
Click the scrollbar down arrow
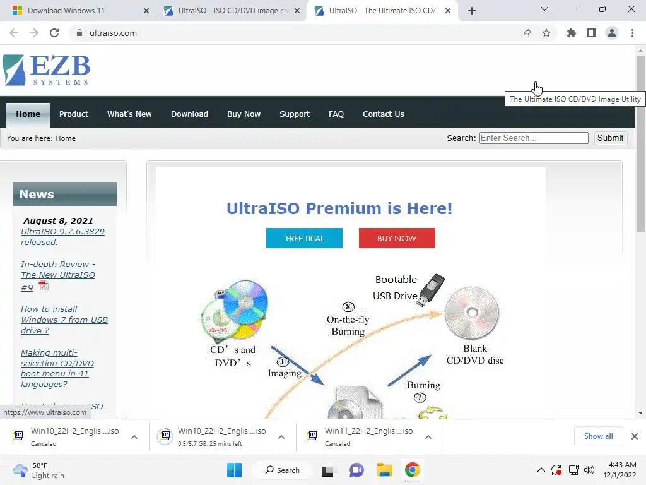point(640,413)
